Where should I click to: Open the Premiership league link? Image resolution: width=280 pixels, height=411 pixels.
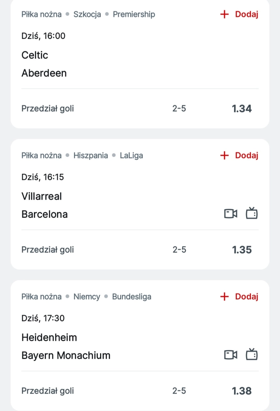(134, 14)
